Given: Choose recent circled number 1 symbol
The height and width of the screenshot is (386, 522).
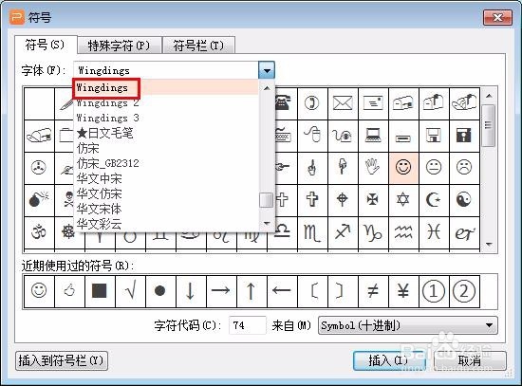Looking at the screenshot, I should tap(434, 291).
